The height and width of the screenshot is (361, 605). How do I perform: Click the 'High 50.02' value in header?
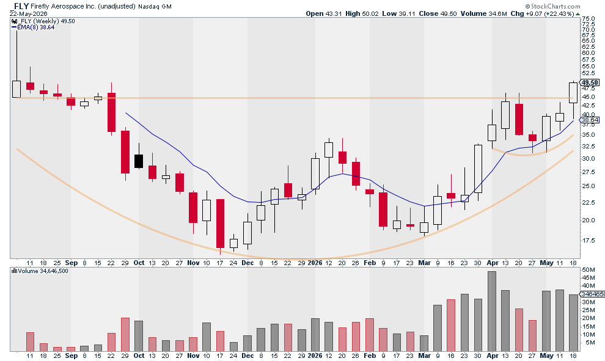pyautogui.click(x=362, y=13)
